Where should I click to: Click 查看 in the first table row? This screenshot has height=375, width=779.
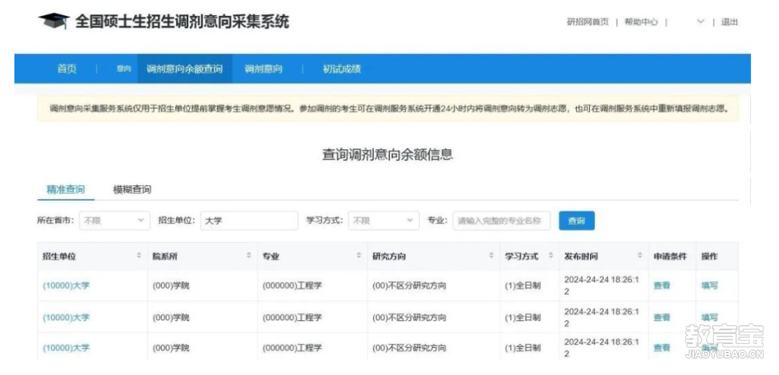pos(661,286)
